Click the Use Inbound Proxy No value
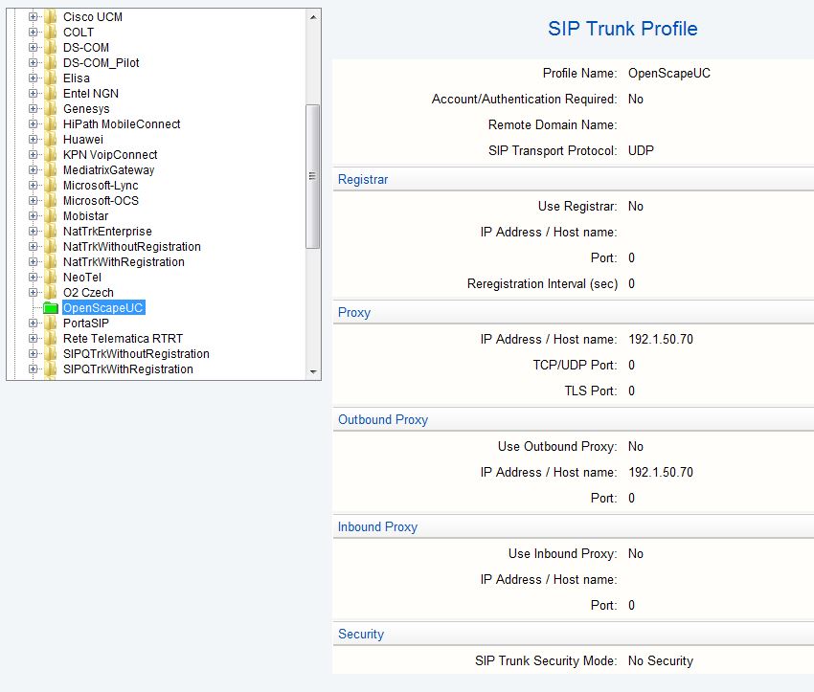 pos(636,554)
